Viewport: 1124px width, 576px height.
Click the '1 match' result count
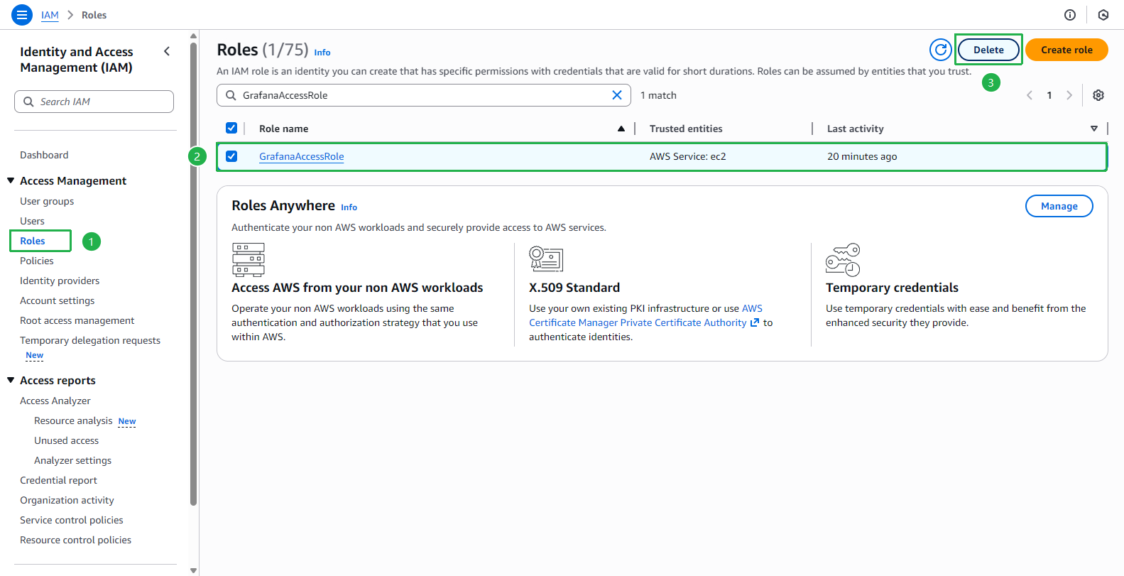coord(658,95)
